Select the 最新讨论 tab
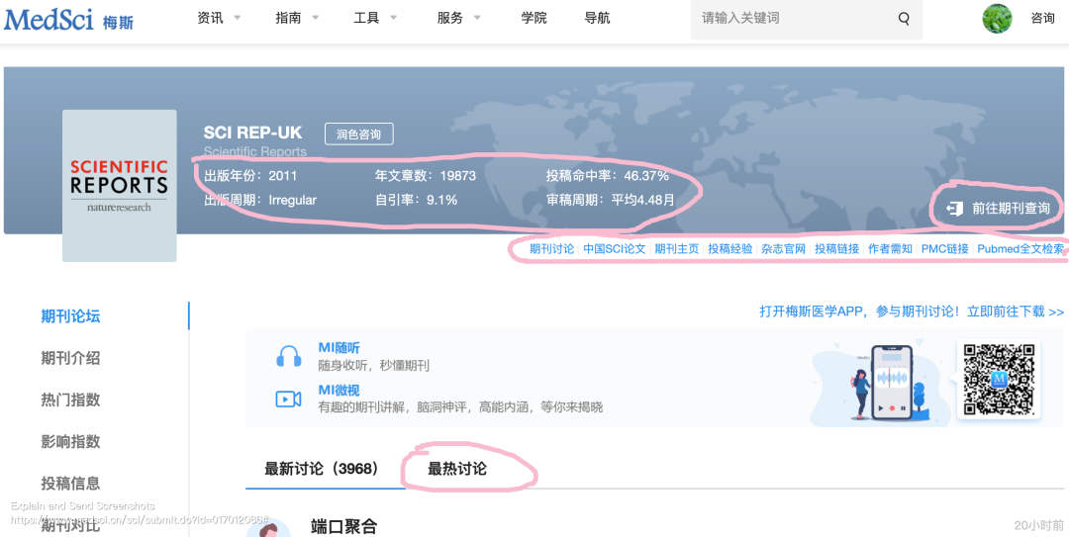This screenshot has height=537, width=1069. 321,469
